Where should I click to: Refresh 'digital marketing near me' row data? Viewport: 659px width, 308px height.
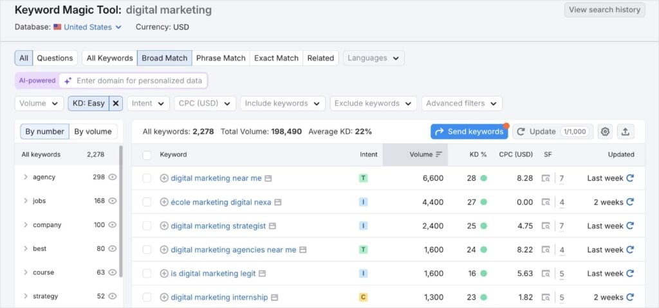tap(630, 178)
